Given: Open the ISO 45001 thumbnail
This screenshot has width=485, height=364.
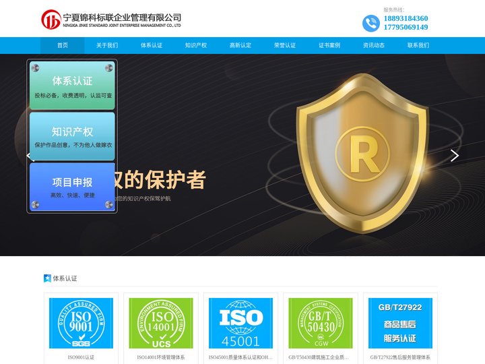Looking at the screenshot, I should 240,323.
